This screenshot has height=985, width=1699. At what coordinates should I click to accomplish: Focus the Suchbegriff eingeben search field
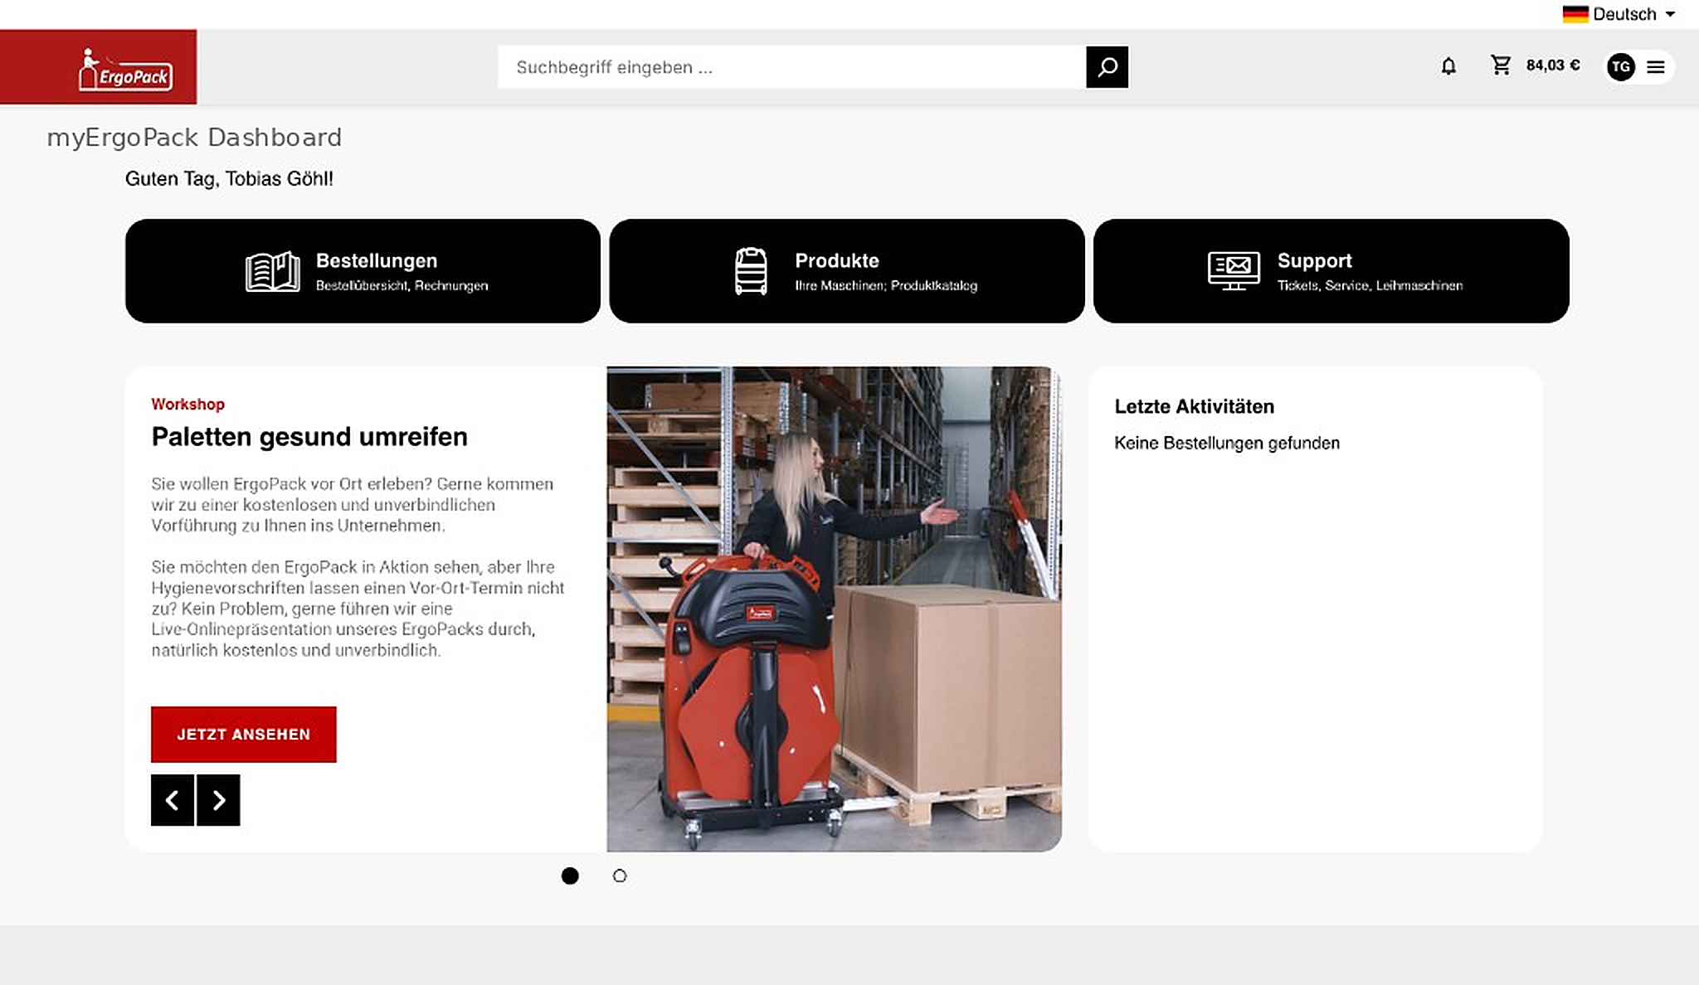click(x=791, y=67)
